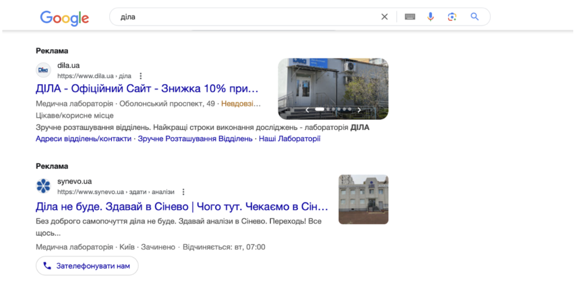Click the "synevo.ua" site name

(x=75, y=182)
